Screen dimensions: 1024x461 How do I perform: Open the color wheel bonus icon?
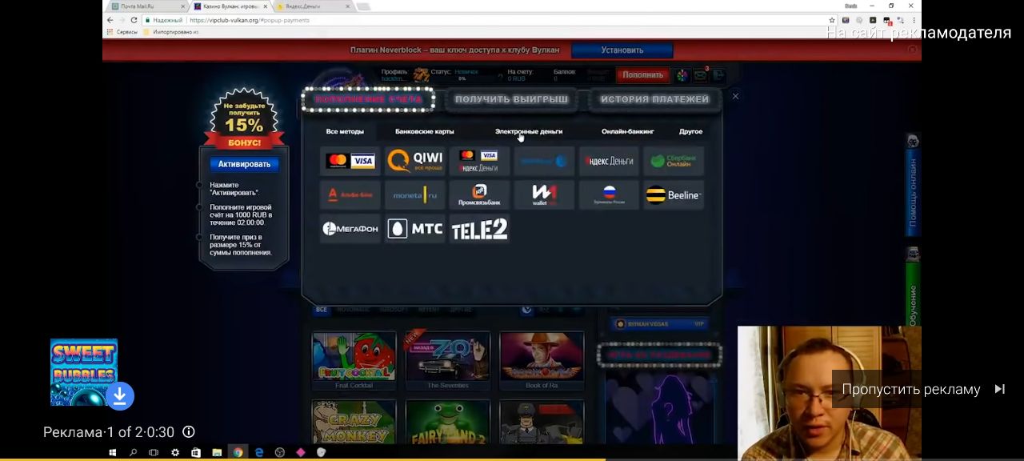pyautogui.click(x=682, y=75)
